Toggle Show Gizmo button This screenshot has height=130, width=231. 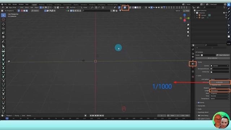[x=119, y=8]
